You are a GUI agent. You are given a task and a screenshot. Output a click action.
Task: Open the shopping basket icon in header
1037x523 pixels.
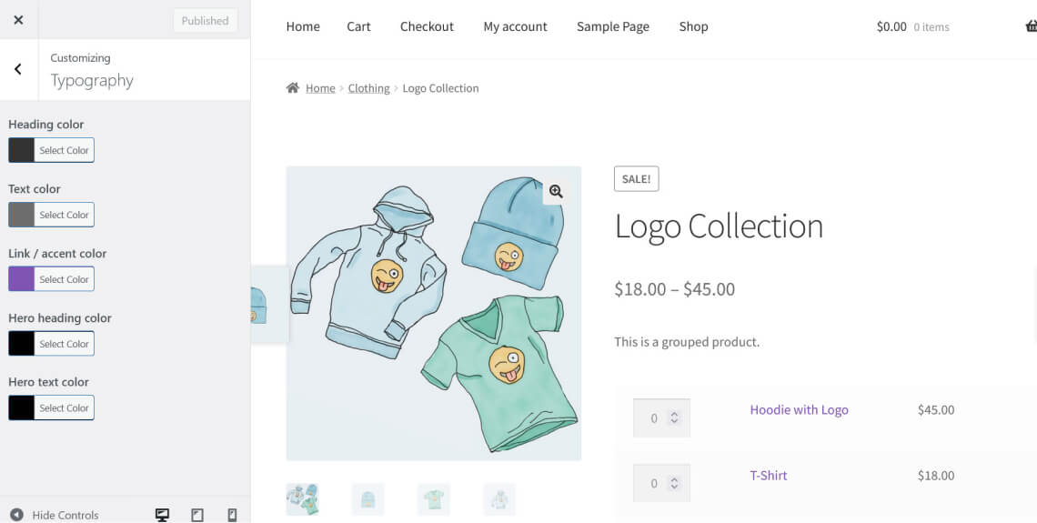tap(1031, 26)
